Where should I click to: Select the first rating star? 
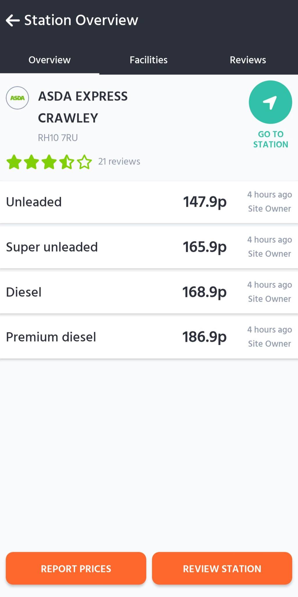[14, 162]
